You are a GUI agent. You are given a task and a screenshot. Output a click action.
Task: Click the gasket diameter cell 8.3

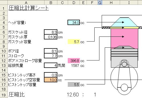51,32
